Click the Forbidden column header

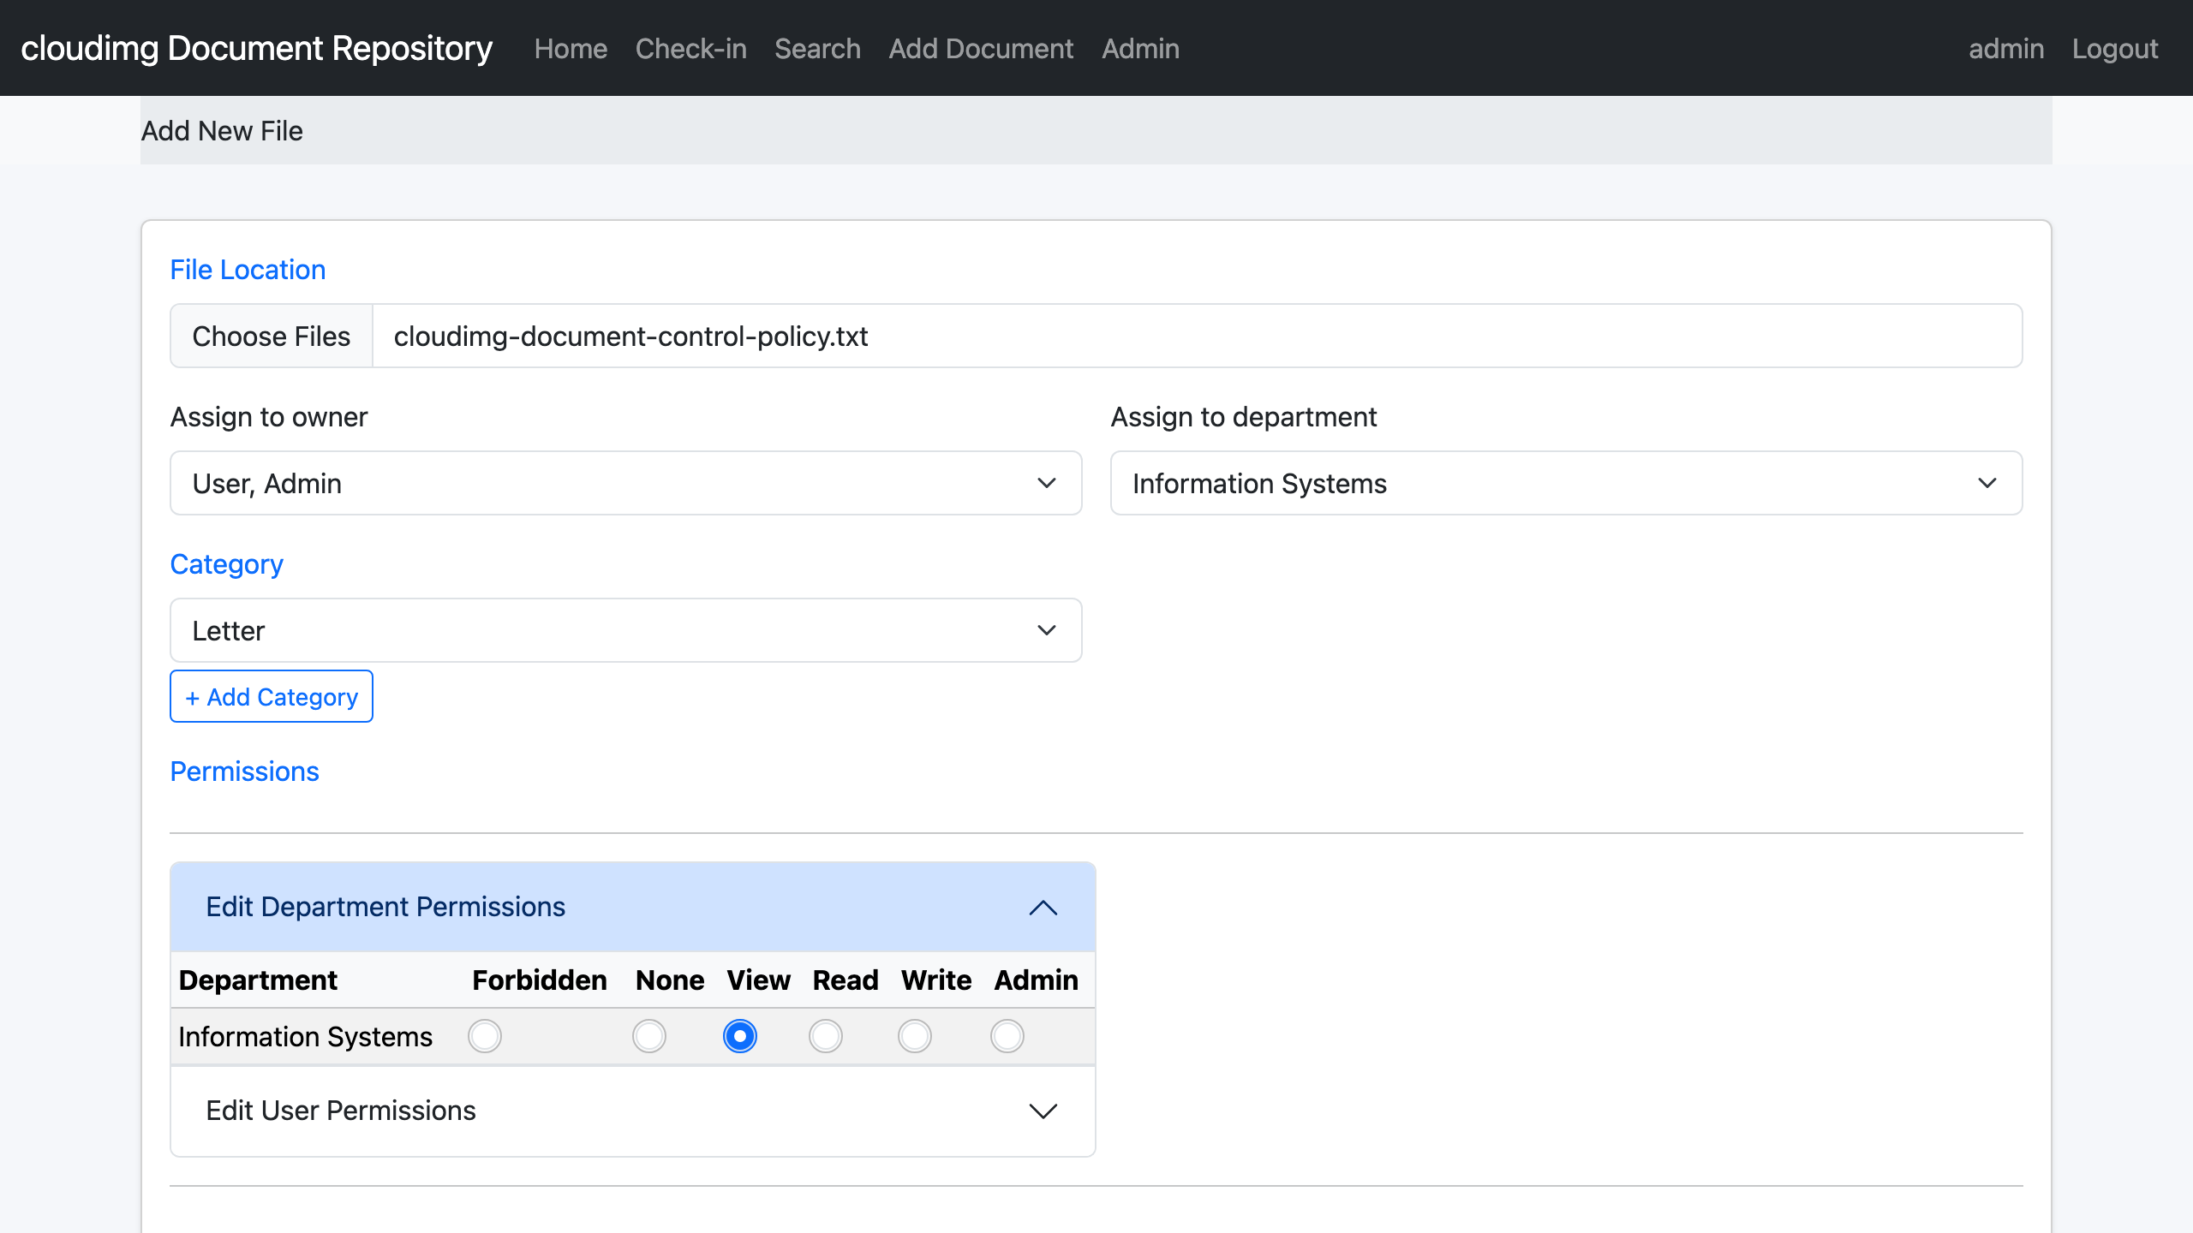pos(540,980)
